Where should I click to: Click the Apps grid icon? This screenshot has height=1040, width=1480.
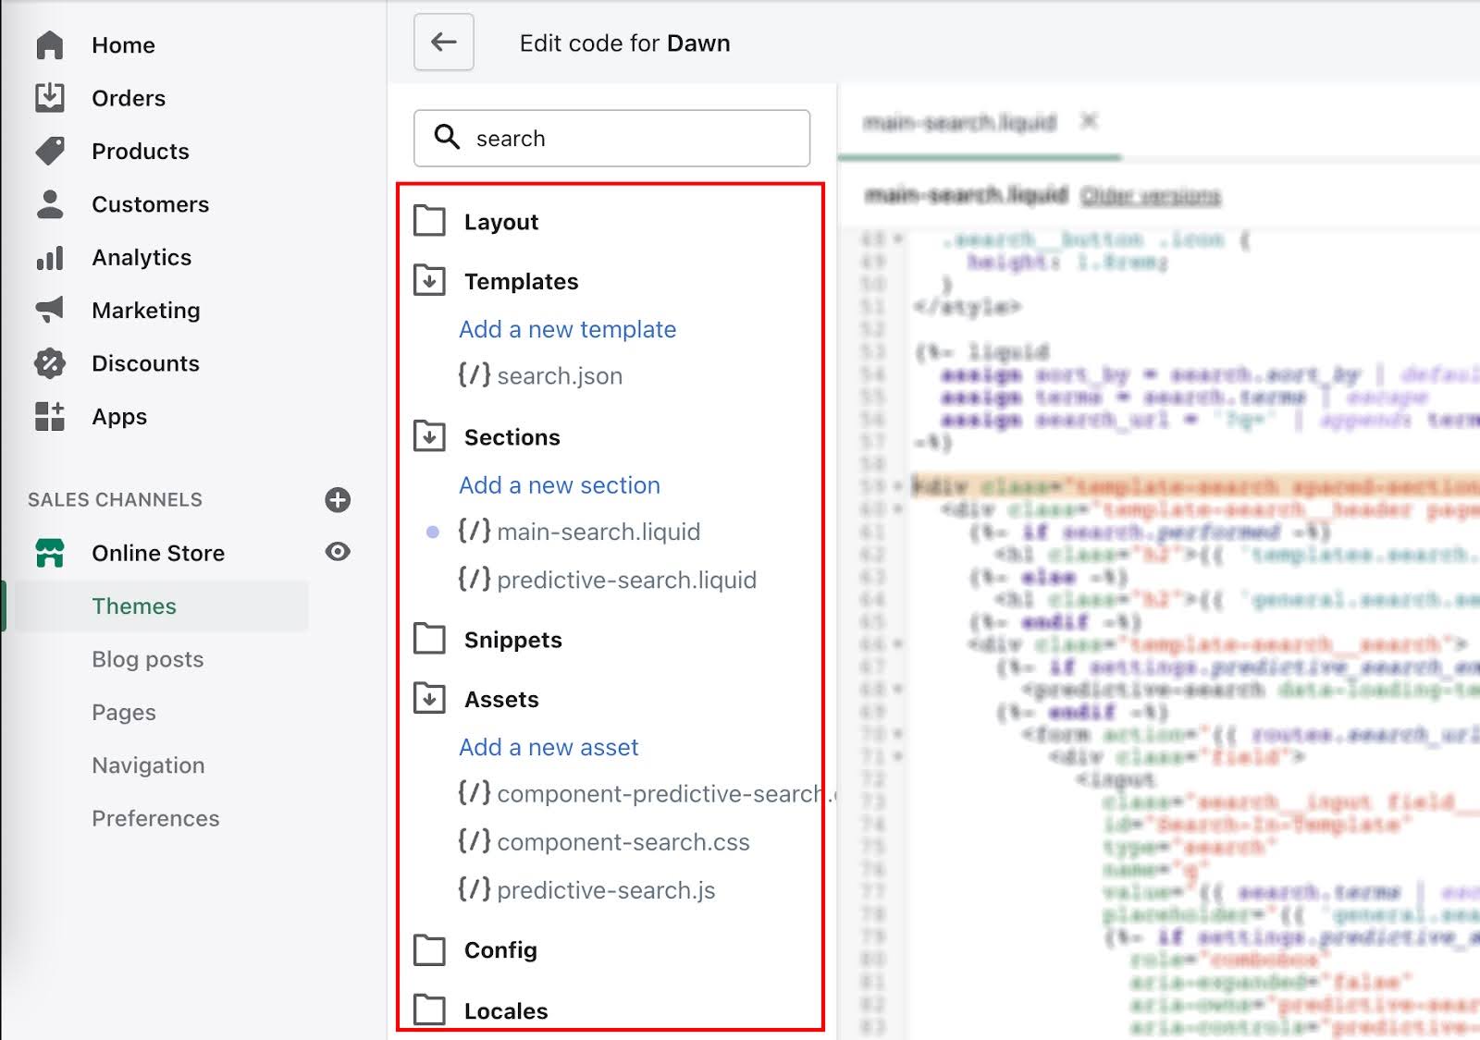point(50,416)
